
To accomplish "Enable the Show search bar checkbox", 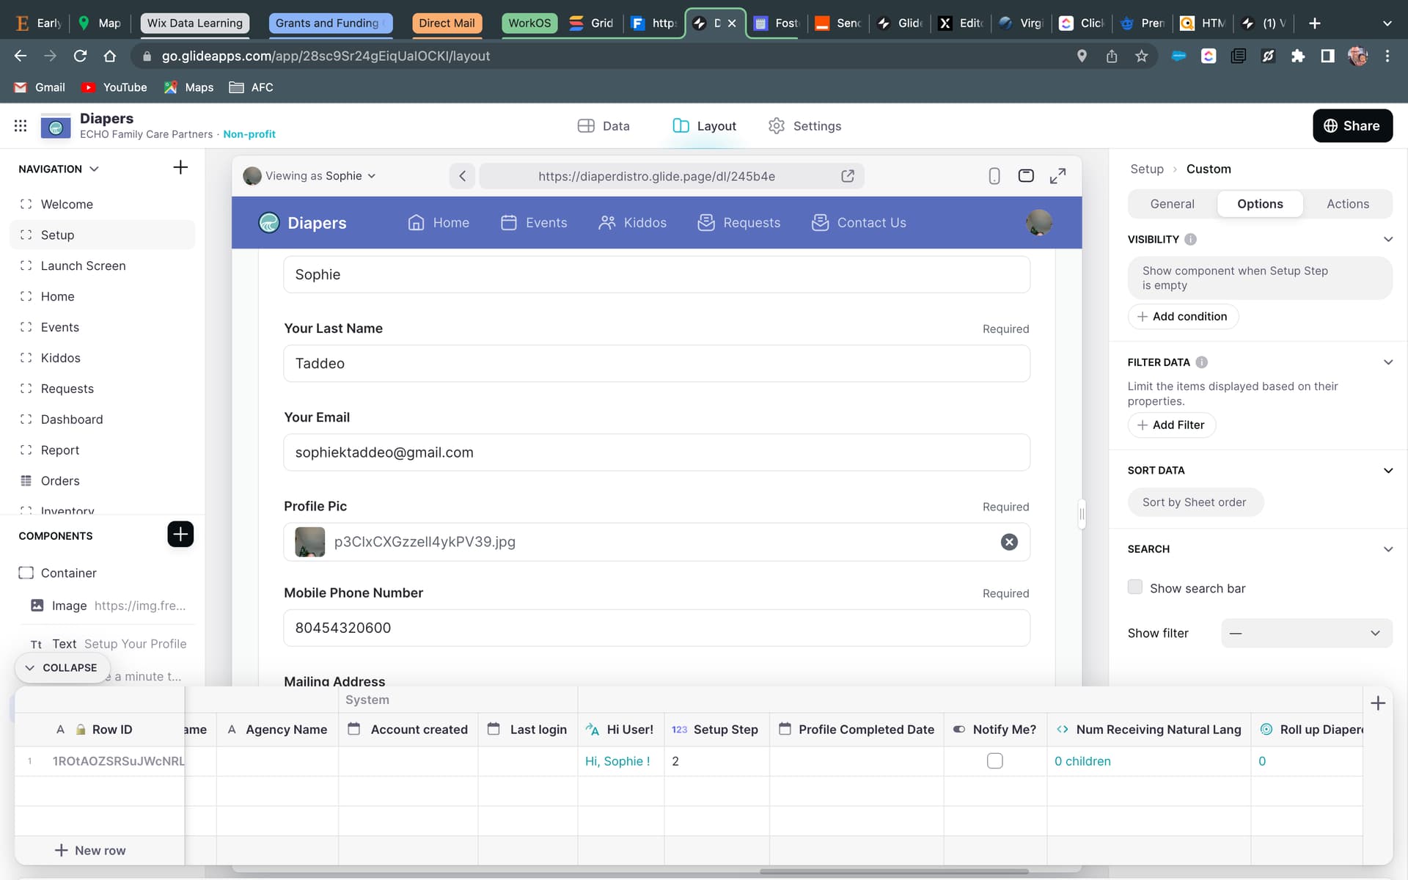I will tap(1135, 587).
